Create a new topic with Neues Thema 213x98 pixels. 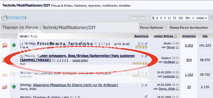pyautogui.click(x=13, y=18)
